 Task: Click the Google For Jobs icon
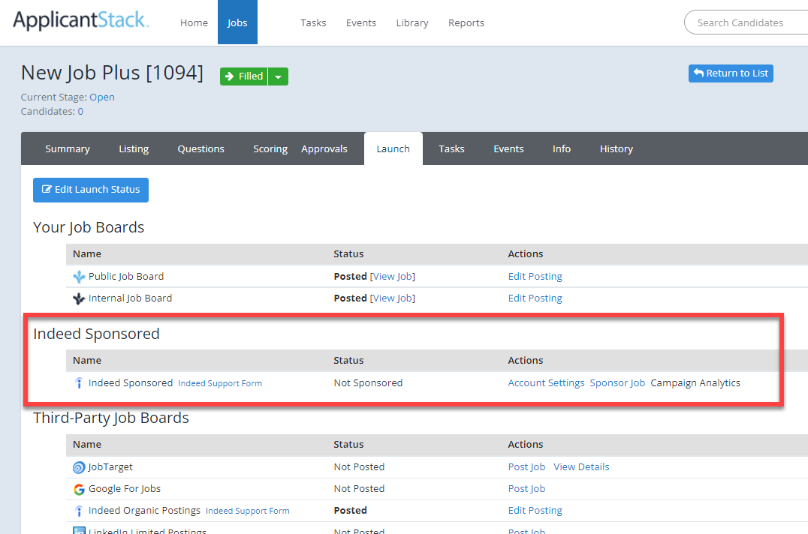point(79,489)
